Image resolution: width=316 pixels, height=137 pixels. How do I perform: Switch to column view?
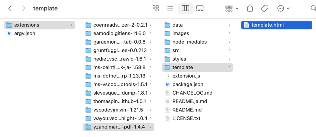point(185,8)
